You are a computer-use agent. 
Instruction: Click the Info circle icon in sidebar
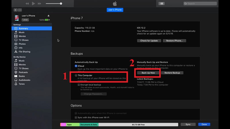pos(16,48)
